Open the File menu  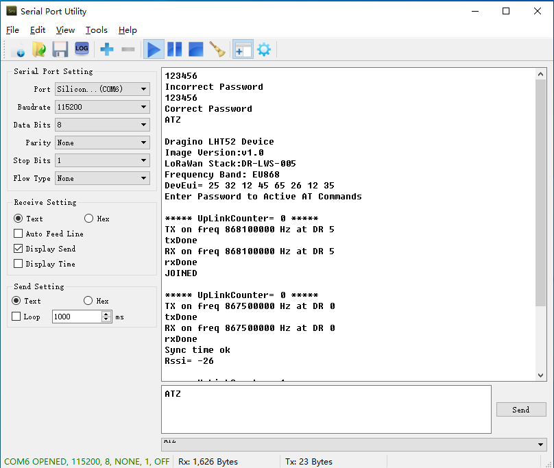coord(13,30)
